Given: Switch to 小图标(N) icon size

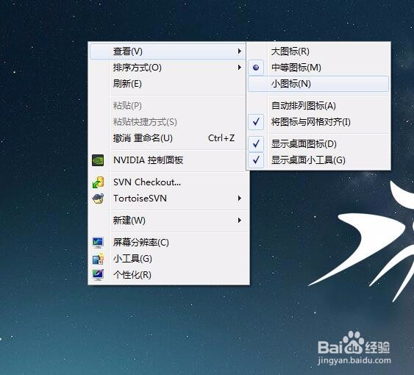Looking at the screenshot, I should (x=318, y=84).
